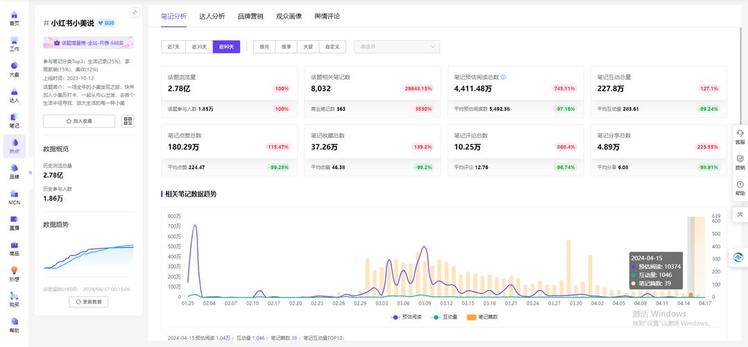
Task: Toggle the 笔记篇数 legend series
Action: coord(485,316)
